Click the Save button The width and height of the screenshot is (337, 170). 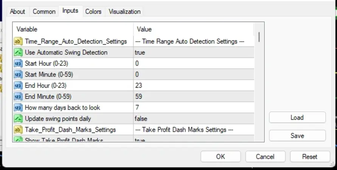[x=297, y=136]
